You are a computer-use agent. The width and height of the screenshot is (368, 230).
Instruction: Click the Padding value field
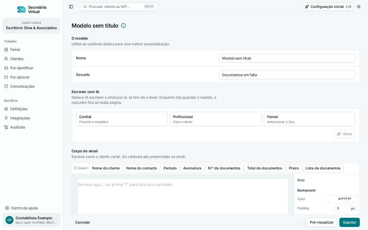point(345,208)
